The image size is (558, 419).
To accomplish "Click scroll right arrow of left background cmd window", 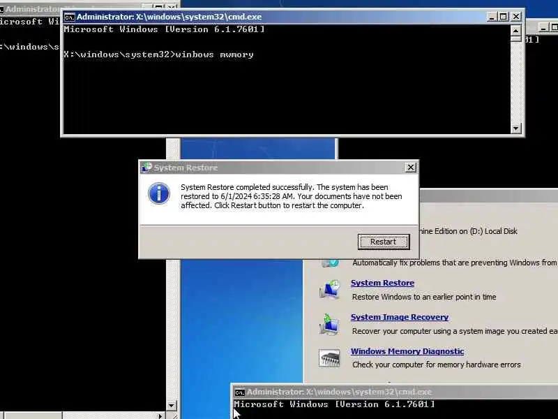I will pos(160,416).
